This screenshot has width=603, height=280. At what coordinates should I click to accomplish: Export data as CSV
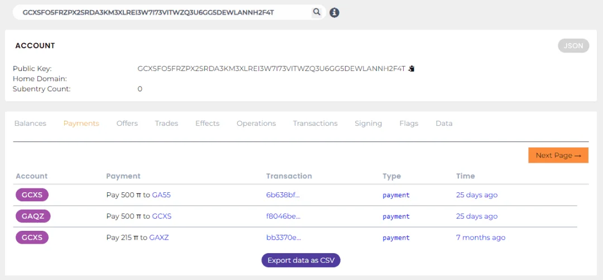click(x=301, y=260)
